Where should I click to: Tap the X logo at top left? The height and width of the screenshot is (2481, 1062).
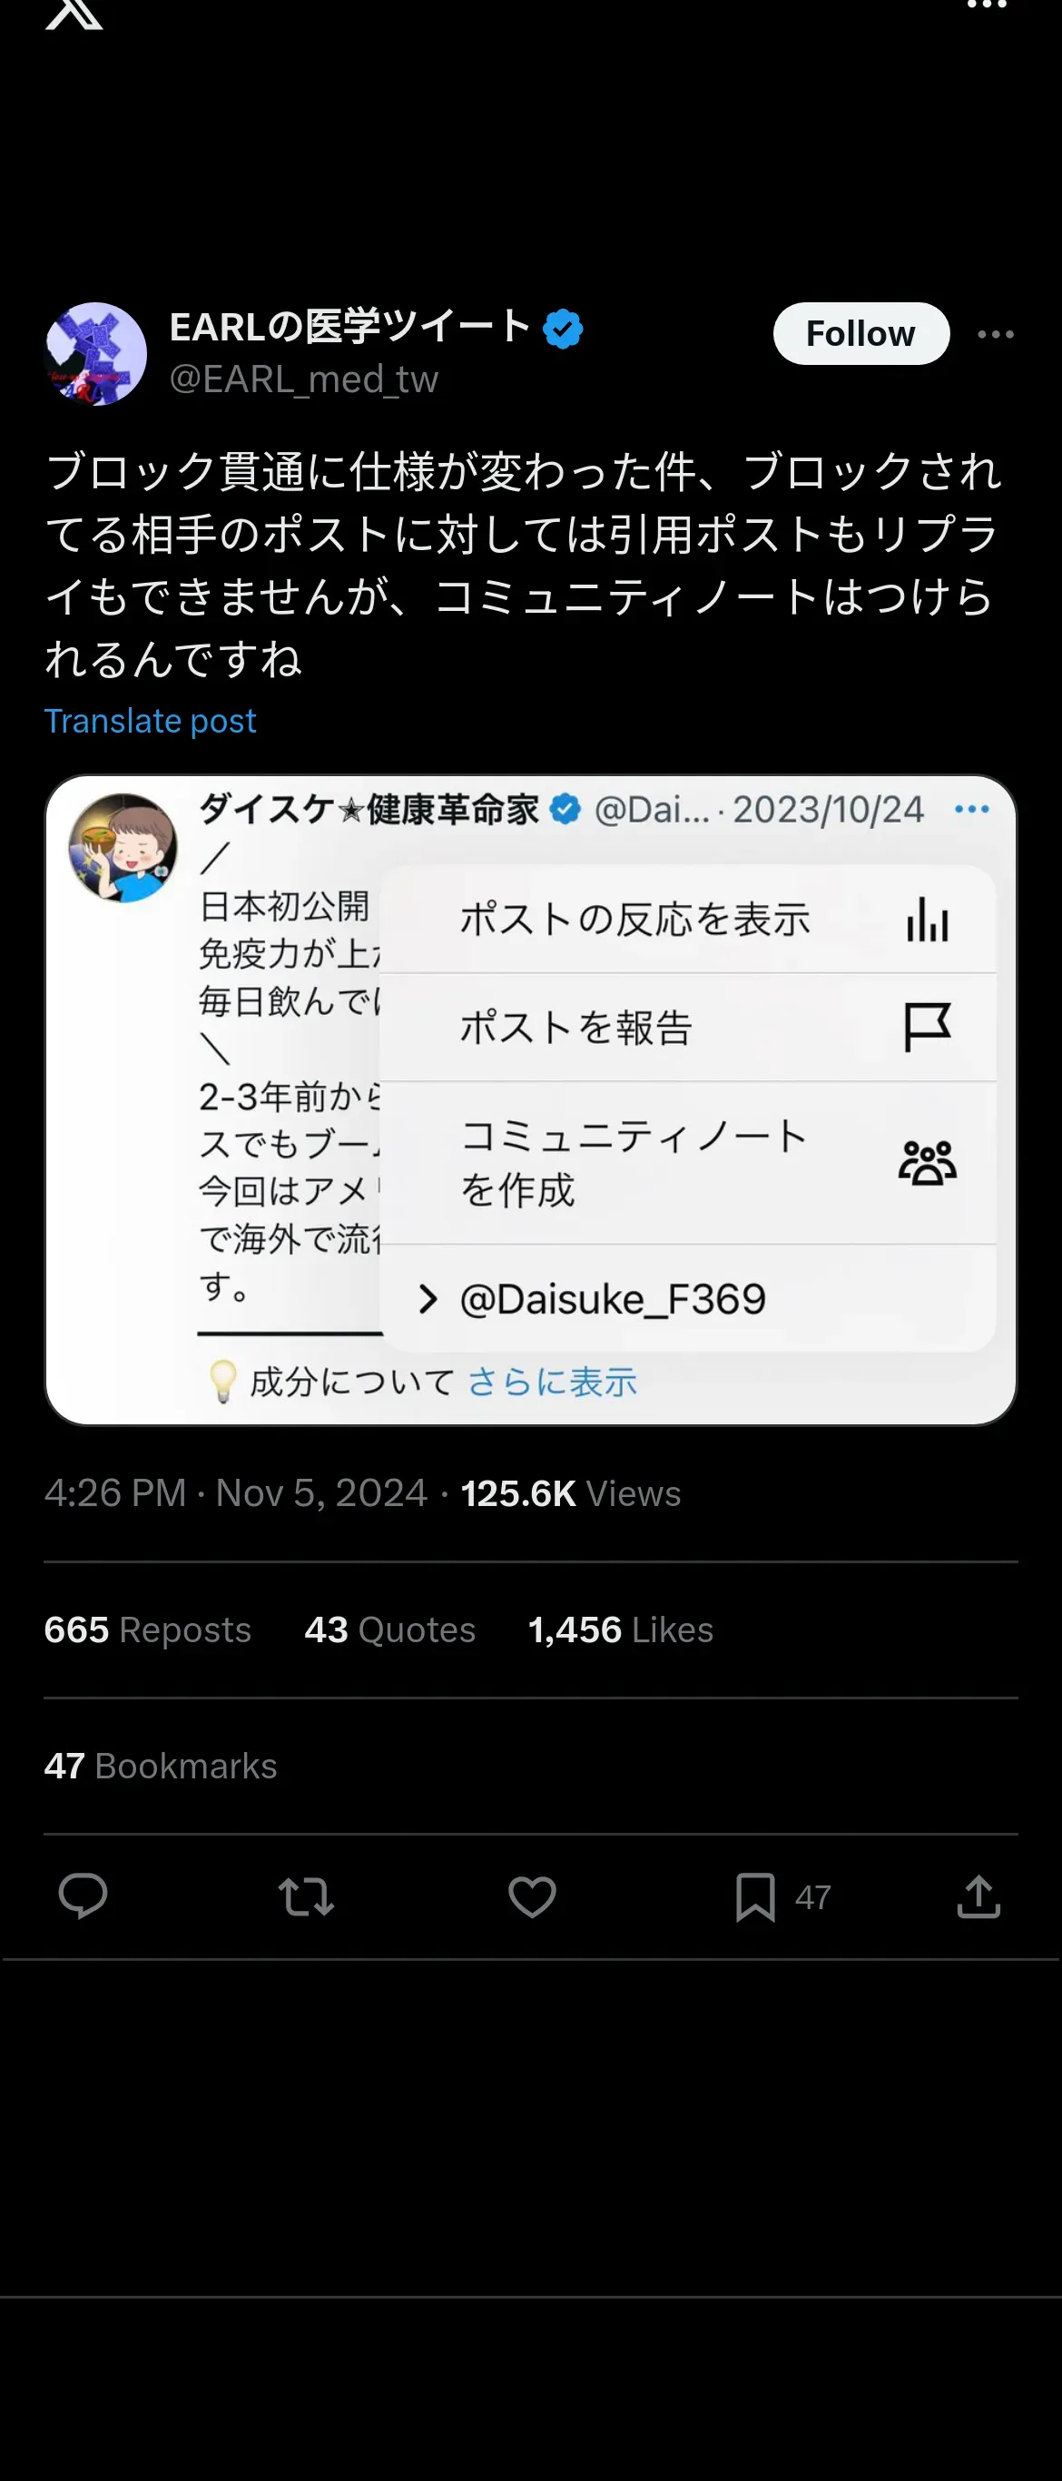74,14
